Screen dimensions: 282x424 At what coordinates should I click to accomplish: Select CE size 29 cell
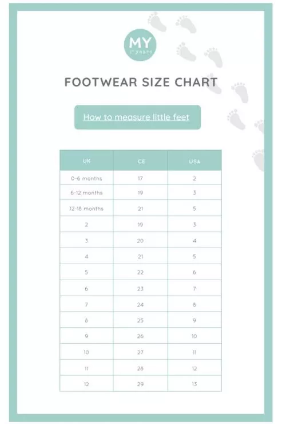click(140, 384)
